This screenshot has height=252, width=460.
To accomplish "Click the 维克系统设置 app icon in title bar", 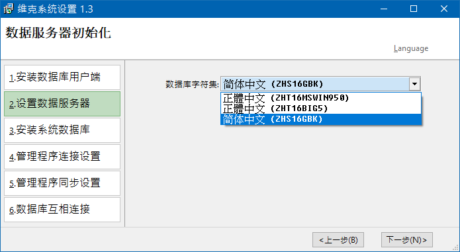I will click(x=9, y=9).
